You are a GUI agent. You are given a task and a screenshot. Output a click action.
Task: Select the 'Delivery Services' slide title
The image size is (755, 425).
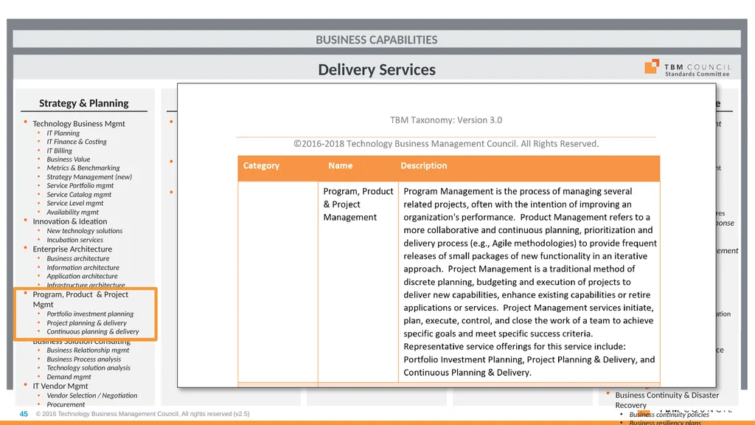pyautogui.click(x=377, y=69)
